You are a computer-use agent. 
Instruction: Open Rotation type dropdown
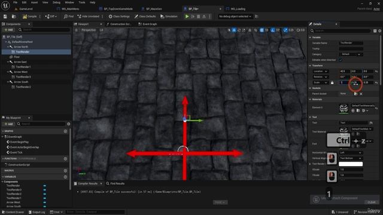(321, 77)
